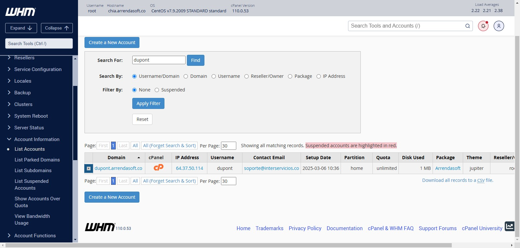Focus sidebar Search Tools field
Screen dimensions: 520x248
tap(39, 43)
